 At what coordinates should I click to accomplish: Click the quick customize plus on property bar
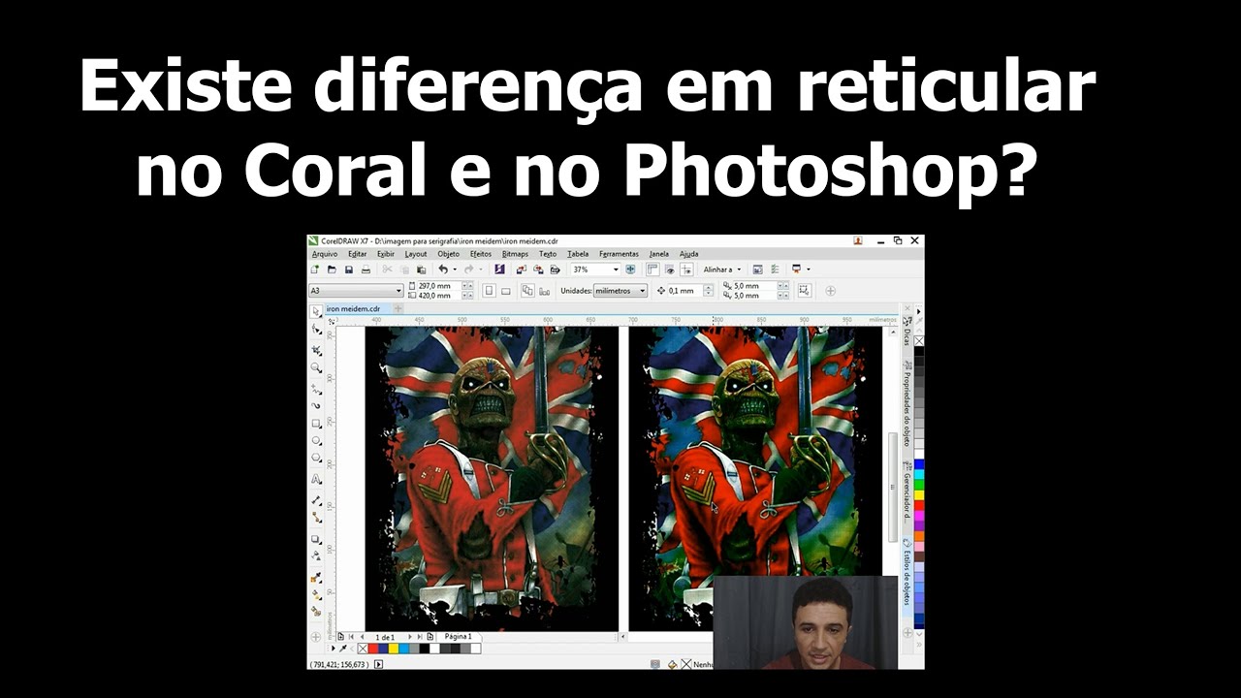pyautogui.click(x=830, y=291)
